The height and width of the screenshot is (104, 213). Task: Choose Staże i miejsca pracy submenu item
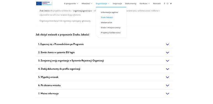[x=111, y=27]
